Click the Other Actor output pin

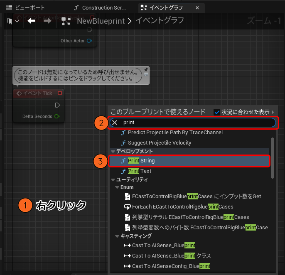[x=89, y=41]
